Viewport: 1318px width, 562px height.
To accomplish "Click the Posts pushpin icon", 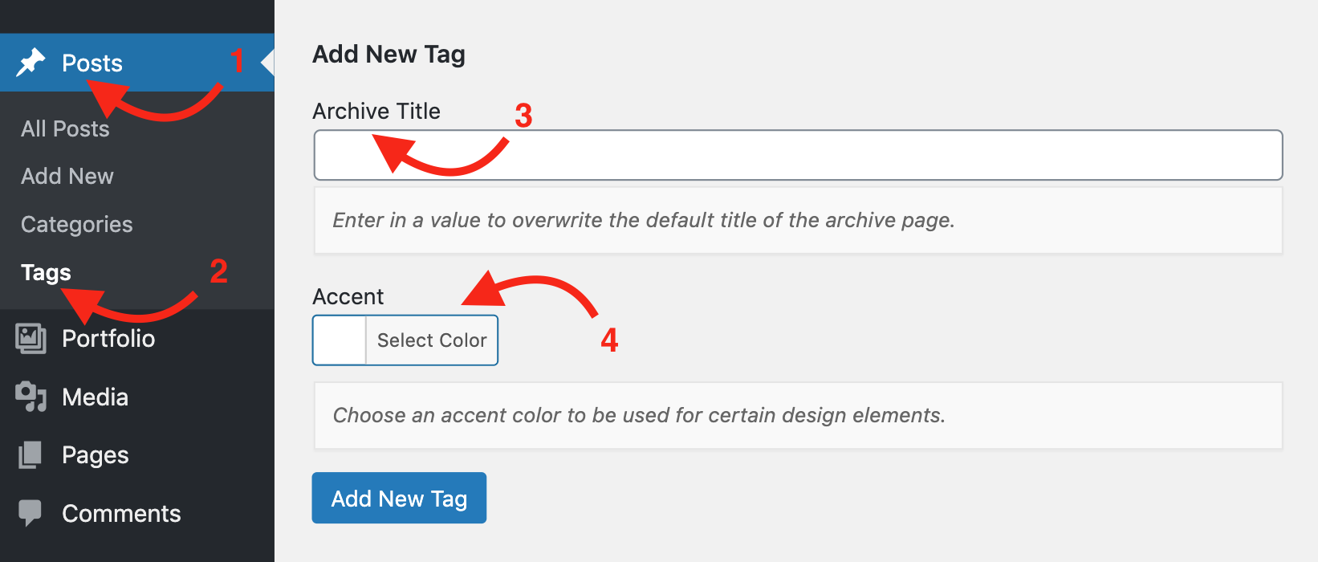I will (31, 62).
